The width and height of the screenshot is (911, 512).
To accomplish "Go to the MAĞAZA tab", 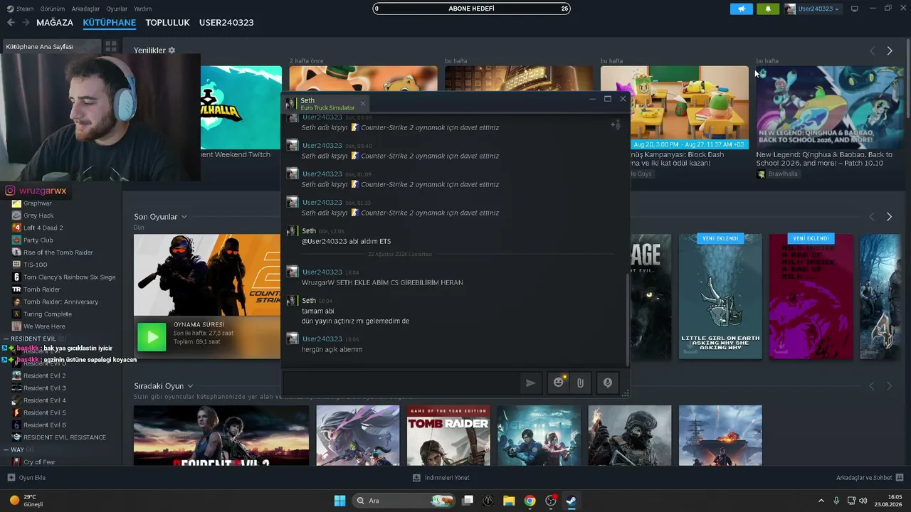I will [x=55, y=23].
